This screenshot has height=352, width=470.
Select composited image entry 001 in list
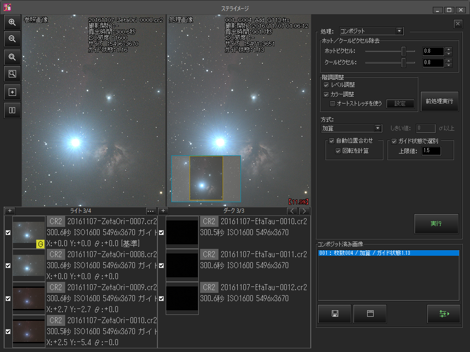(x=388, y=253)
